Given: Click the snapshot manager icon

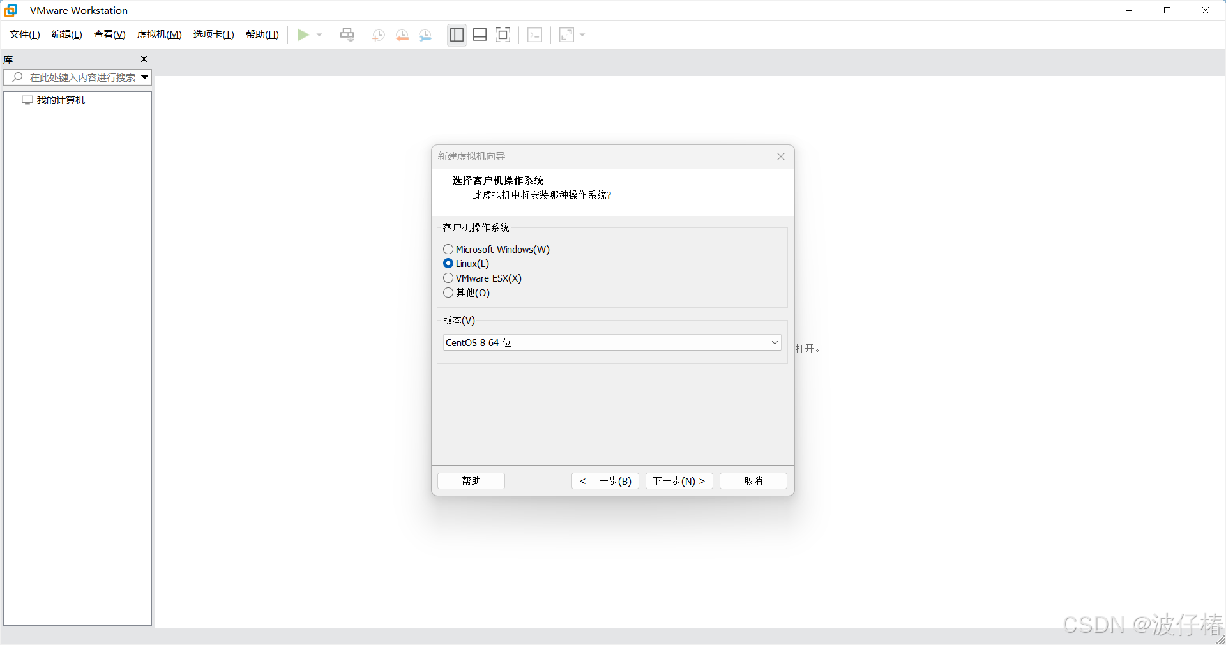Looking at the screenshot, I should [x=425, y=34].
